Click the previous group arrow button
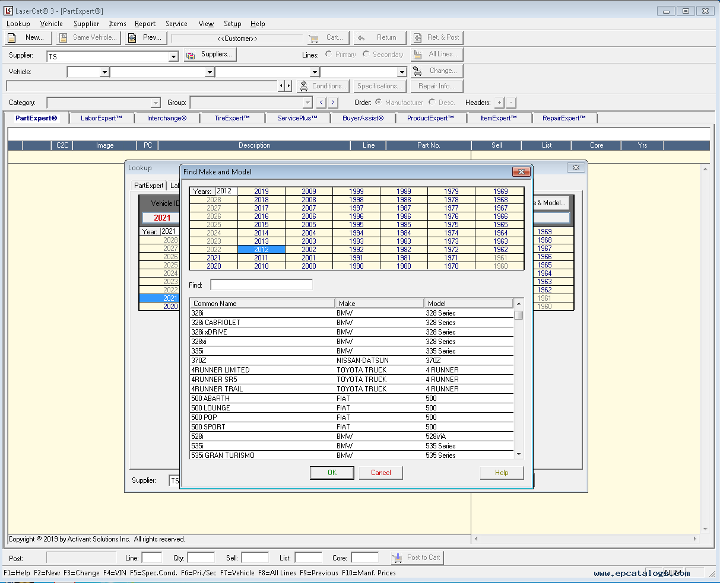This screenshot has width=720, height=583. (321, 103)
